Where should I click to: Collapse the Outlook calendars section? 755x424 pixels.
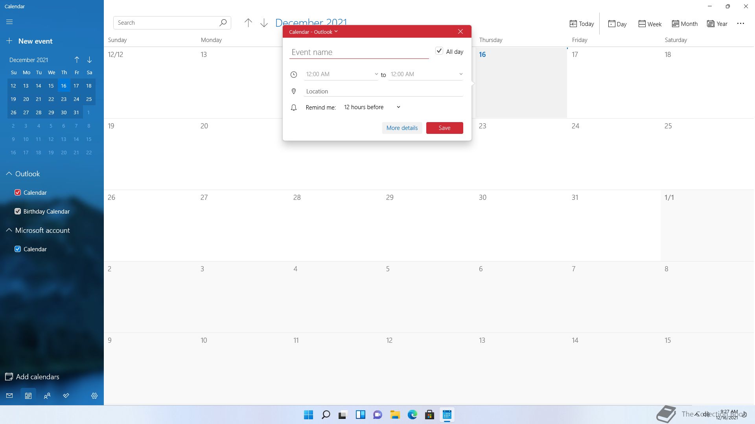pos(9,174)
